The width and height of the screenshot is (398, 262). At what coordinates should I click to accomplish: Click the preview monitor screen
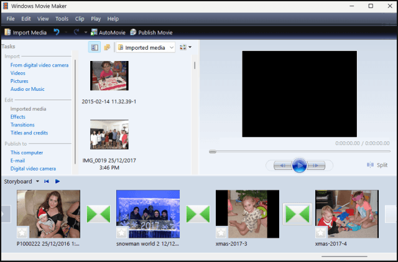[300, 94]
